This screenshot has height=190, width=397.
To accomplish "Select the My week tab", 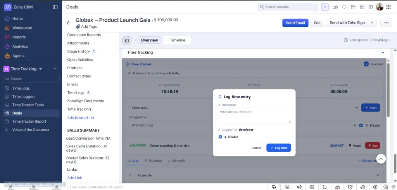I will (x=176, y=161).
